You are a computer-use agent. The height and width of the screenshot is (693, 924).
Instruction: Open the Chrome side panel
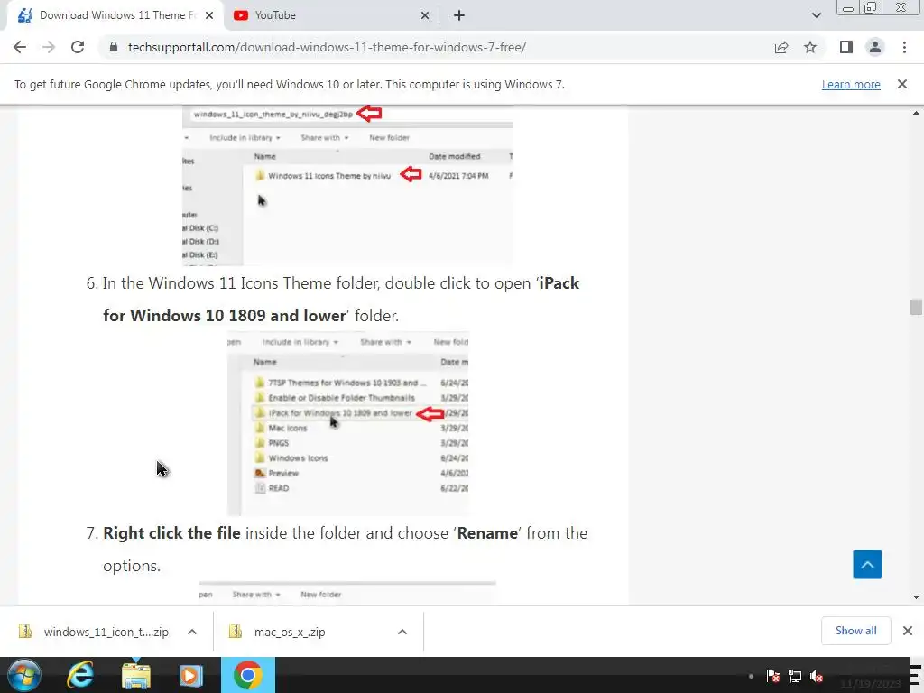click(x=846, y=47)
